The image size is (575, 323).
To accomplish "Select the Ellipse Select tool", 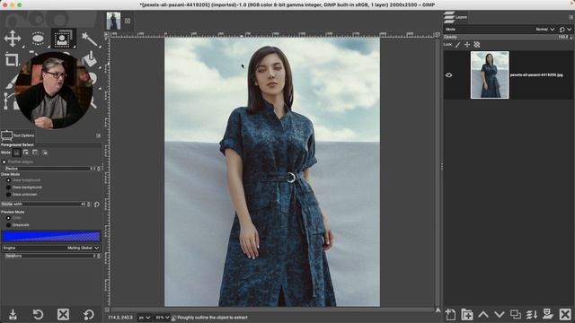I will pos(38,39).
